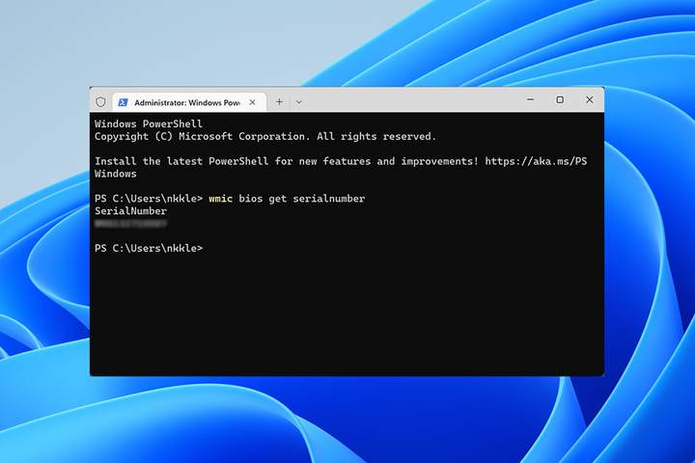Open a new tab with plus button

pyautogui.click(x=279, y=102)
